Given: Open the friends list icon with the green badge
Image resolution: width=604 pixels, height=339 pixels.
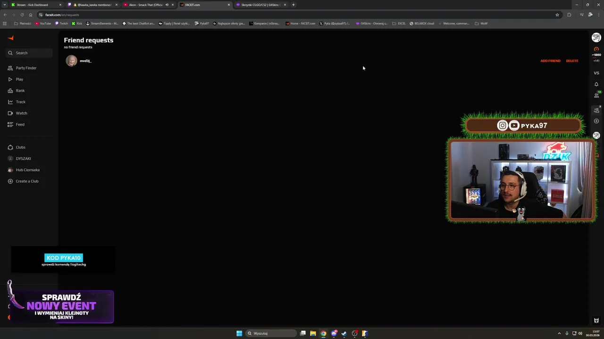Looking at the screenshot, I should click(596, 95).
